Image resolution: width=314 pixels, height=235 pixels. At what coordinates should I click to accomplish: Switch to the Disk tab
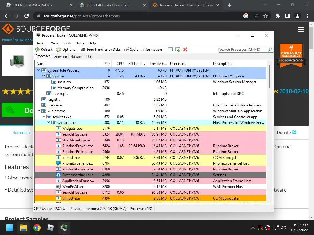point(90,57)
